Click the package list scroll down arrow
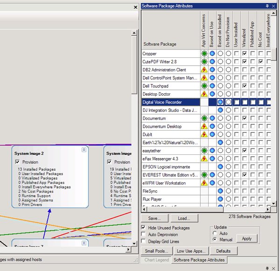 [x=273, y=203]
